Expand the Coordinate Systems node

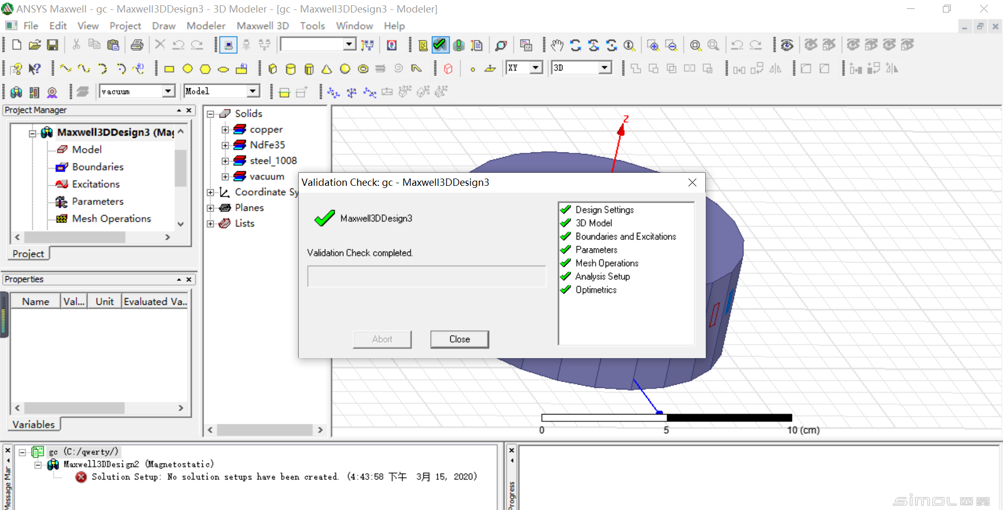click(211, 192)
